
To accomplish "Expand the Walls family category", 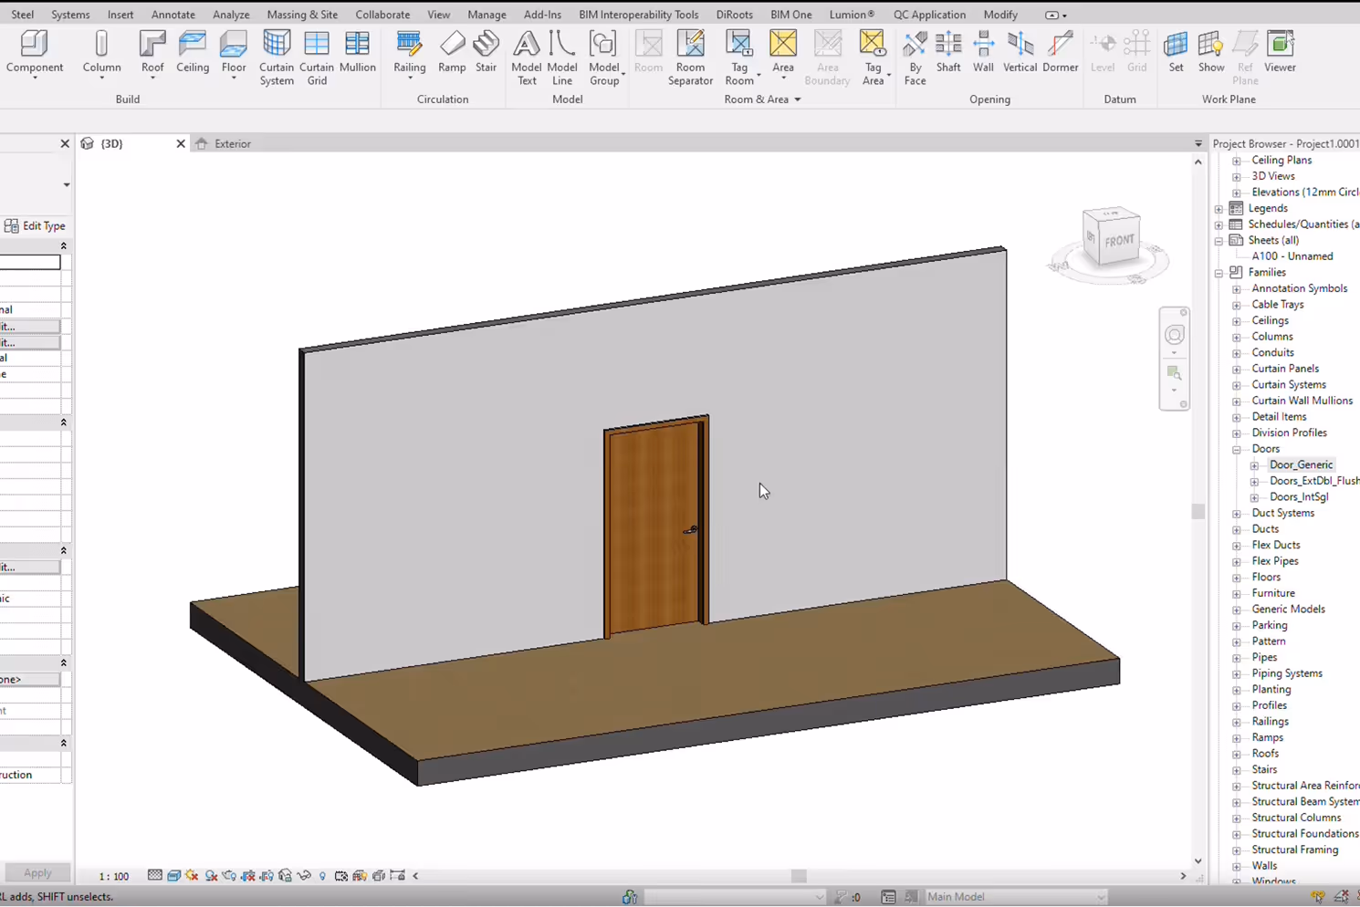I will [x=1237, y=865].
